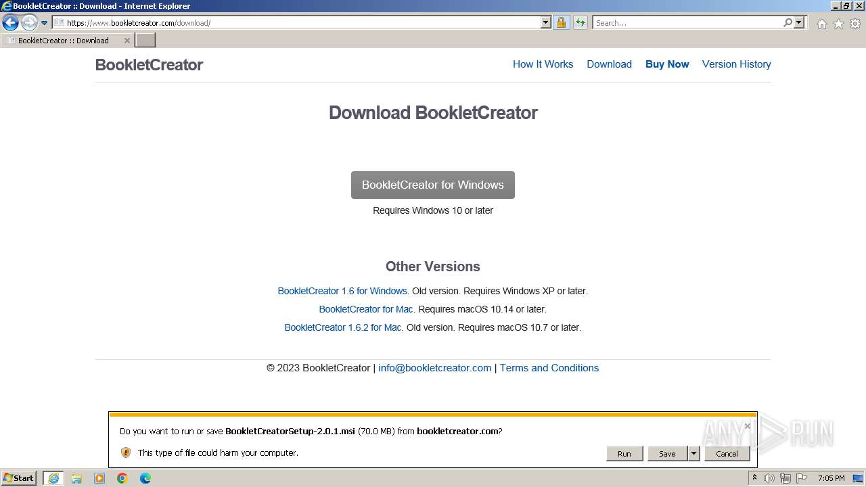Click the info@bookletcreator.com email link
The image size is (866, 487).
pyautogui.click(x=435, y=368)
